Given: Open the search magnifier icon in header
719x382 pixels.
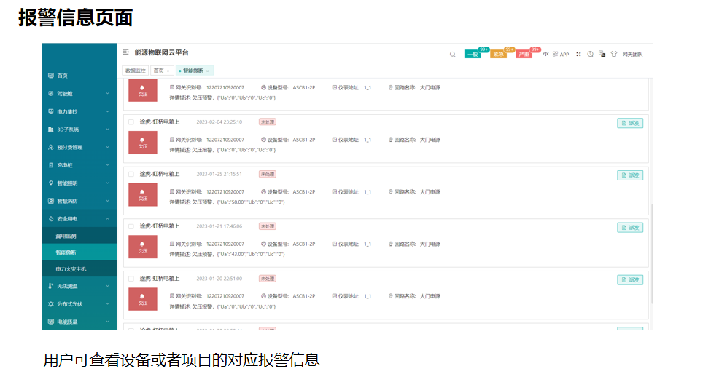Looking at the screenshot, I should click(453, 55).
